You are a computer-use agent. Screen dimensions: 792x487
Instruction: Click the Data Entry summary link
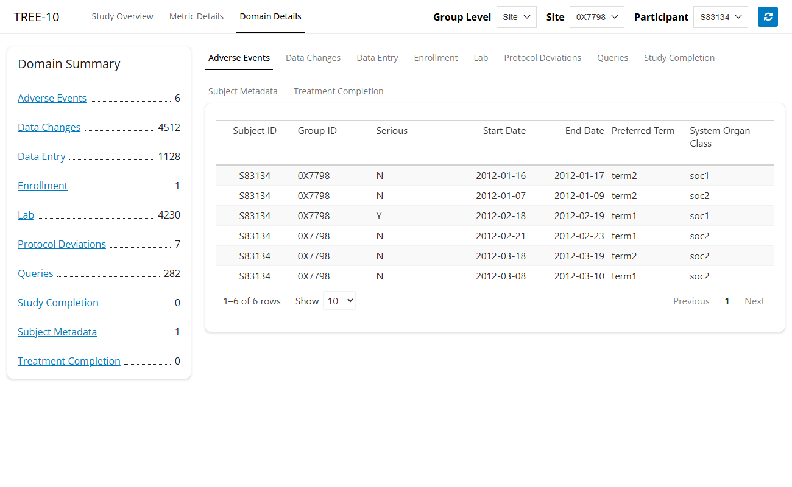tap(41, 156)
